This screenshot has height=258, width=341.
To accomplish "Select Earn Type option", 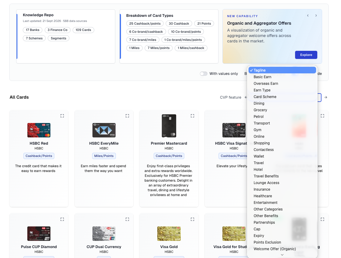I will tap(282, 90).
